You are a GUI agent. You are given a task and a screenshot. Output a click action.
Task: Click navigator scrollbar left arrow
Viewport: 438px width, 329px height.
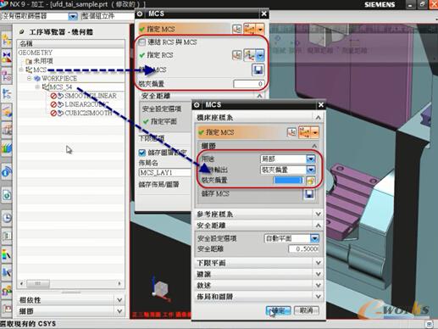tap(21, 283)
